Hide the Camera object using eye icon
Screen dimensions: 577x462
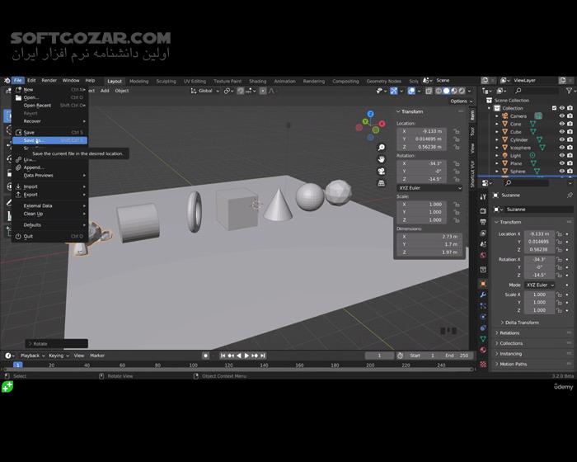click(x=562, y=116)
